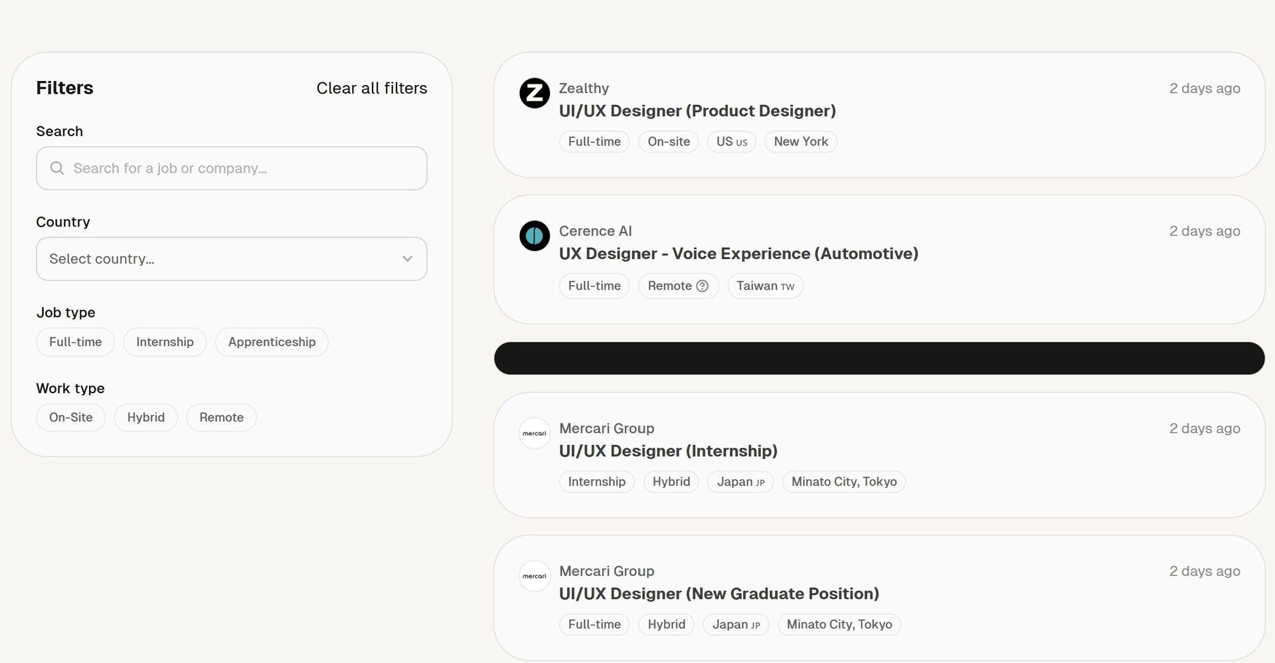
Task: Open UX Designer - Voice Experience (Automotive) listing
Action: (x=738, y=254)
